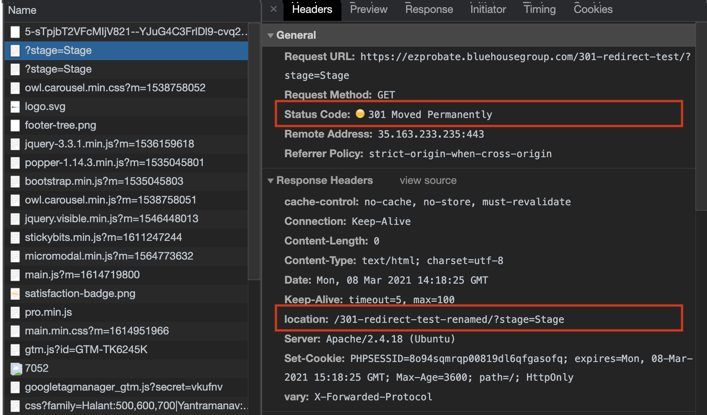
Task: Select jquery-3.3.1.min.js request
Action: (126, 144)
